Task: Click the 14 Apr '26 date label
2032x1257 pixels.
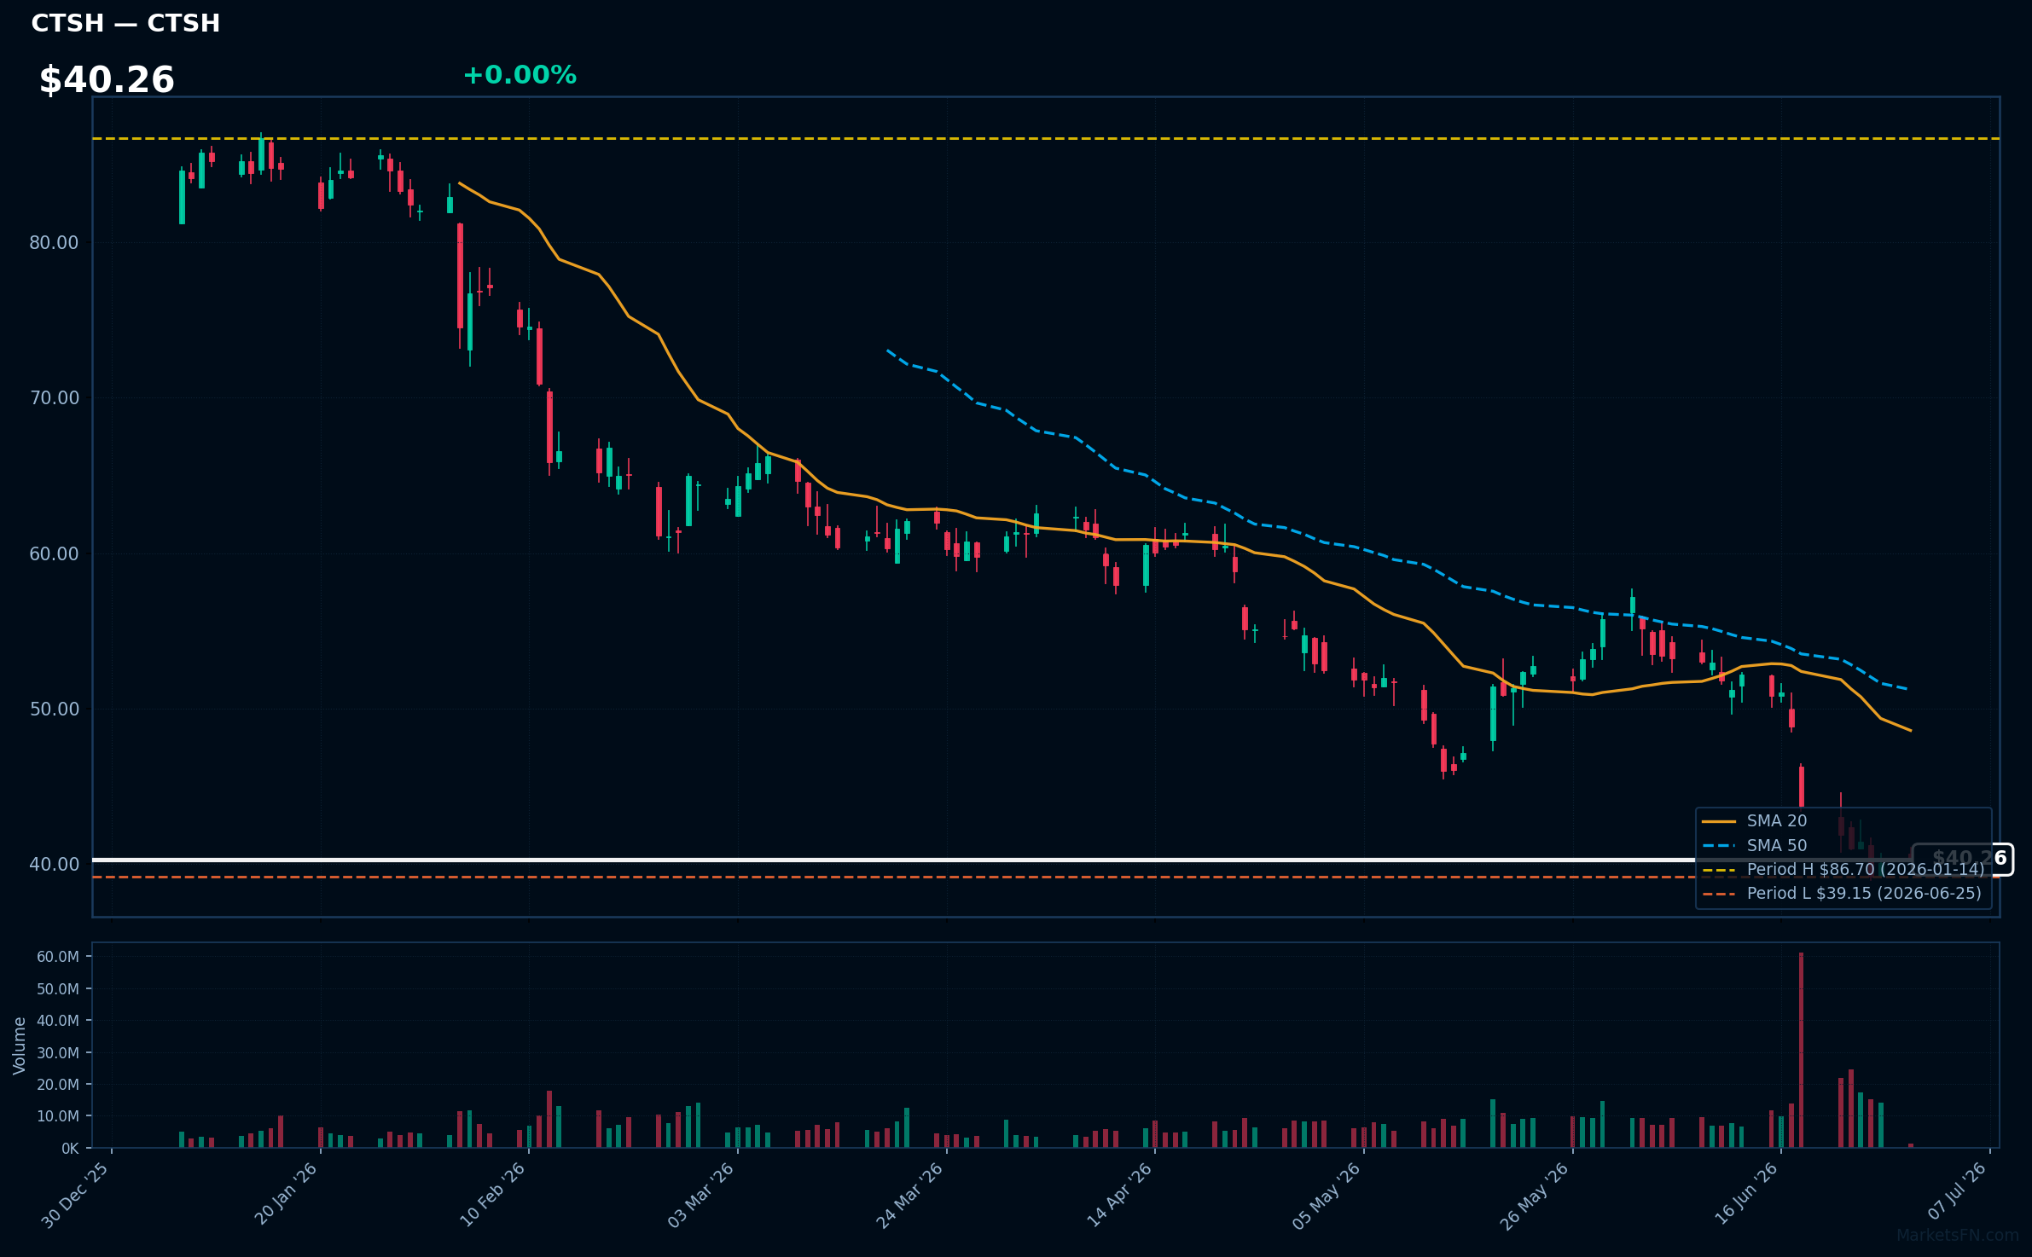Action: click(x=1119, y=1195)
